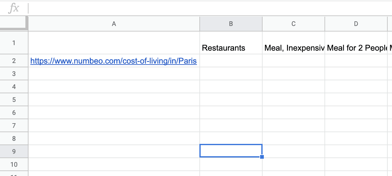The height and width of the screenshot is (176, 392).
Task: Click inside the formula bar input
Action: coord(211,8)
